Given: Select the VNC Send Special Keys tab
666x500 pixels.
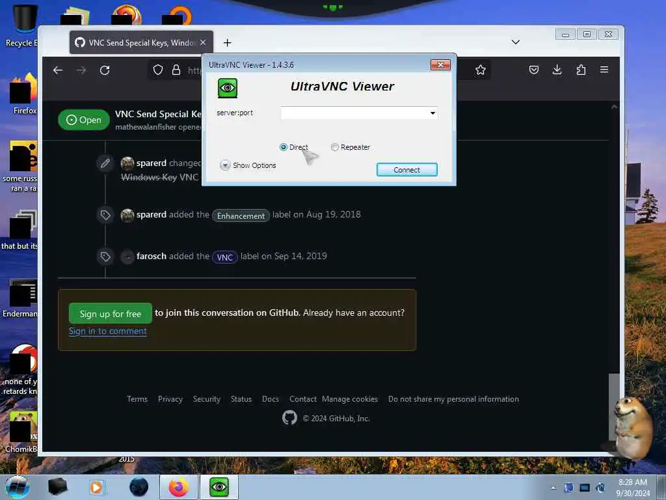Looking at the screenshot, I should pos(141,42).
